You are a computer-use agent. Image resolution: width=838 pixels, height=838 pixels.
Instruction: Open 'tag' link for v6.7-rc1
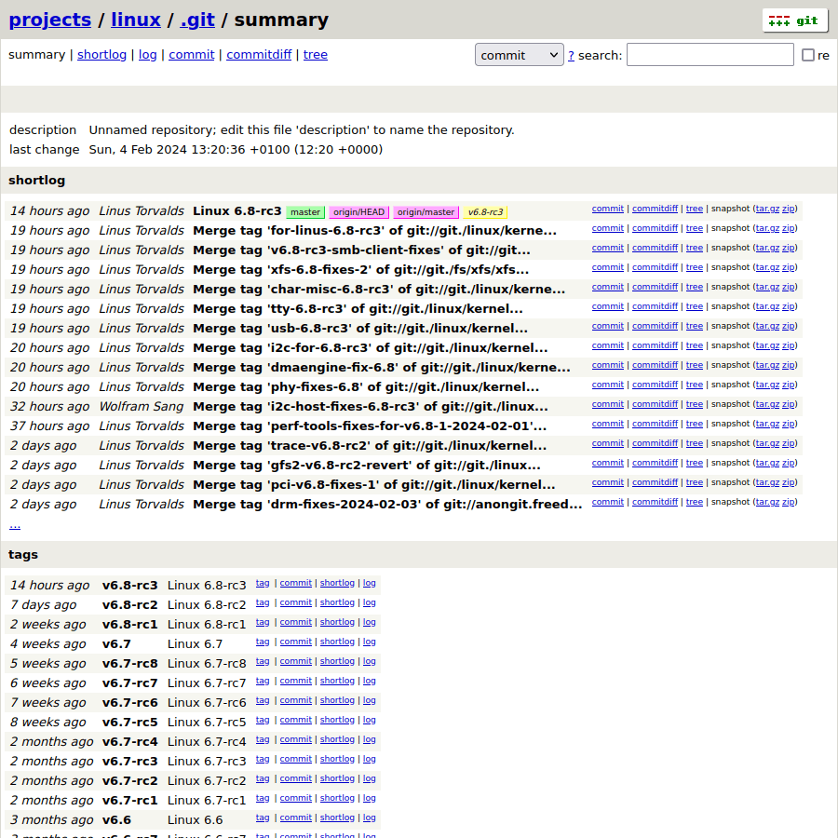pyautogui.click(x=263, y=798)
